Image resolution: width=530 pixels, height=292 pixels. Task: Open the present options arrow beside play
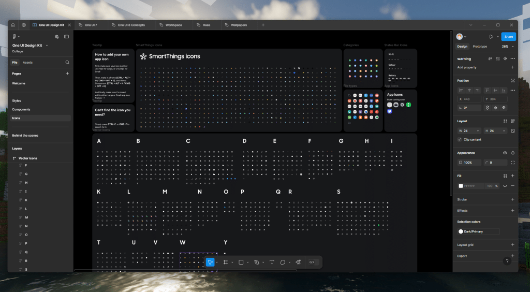tap(498, 36)
